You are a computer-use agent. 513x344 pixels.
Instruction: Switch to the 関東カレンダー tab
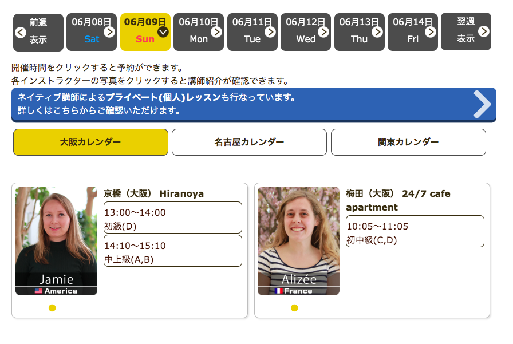[x=408, y=142]
